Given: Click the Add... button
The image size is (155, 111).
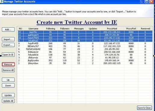Looking at the screenshot, I should (8, 30).
